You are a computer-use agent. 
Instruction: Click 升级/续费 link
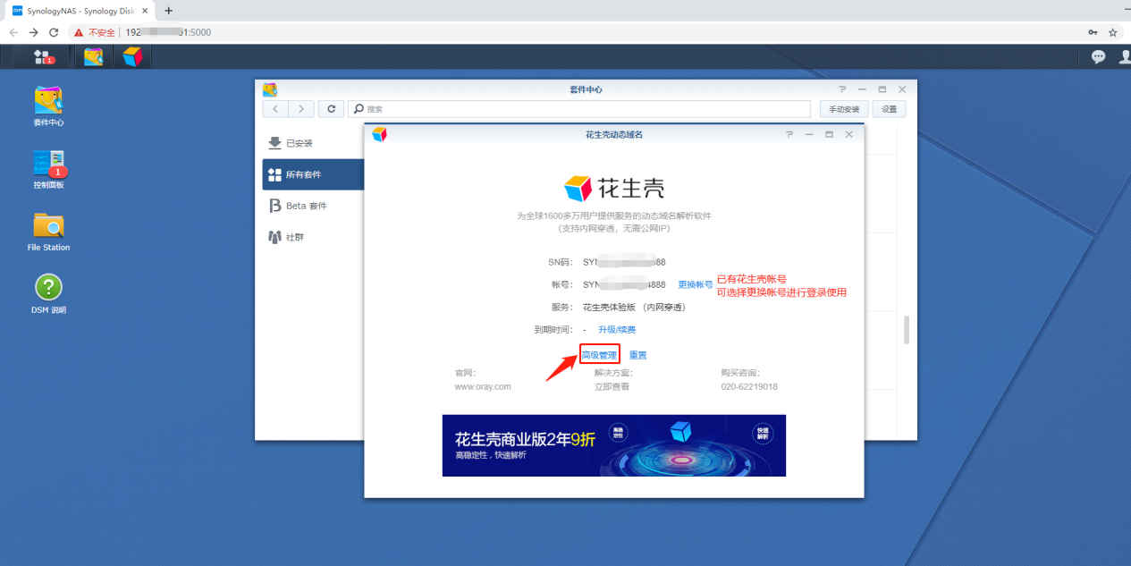coord(617,329)
